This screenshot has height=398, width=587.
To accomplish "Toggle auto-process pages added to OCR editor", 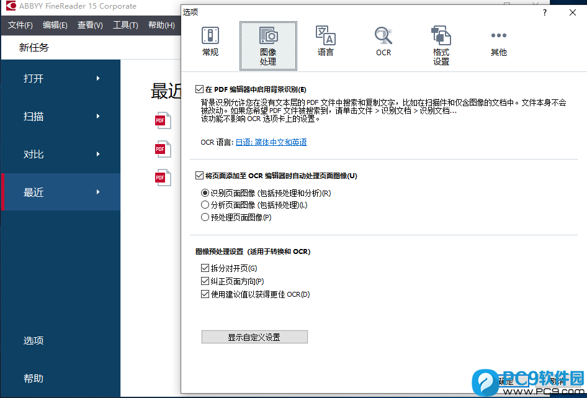I will pyautogui.click(x=200, y=175).
